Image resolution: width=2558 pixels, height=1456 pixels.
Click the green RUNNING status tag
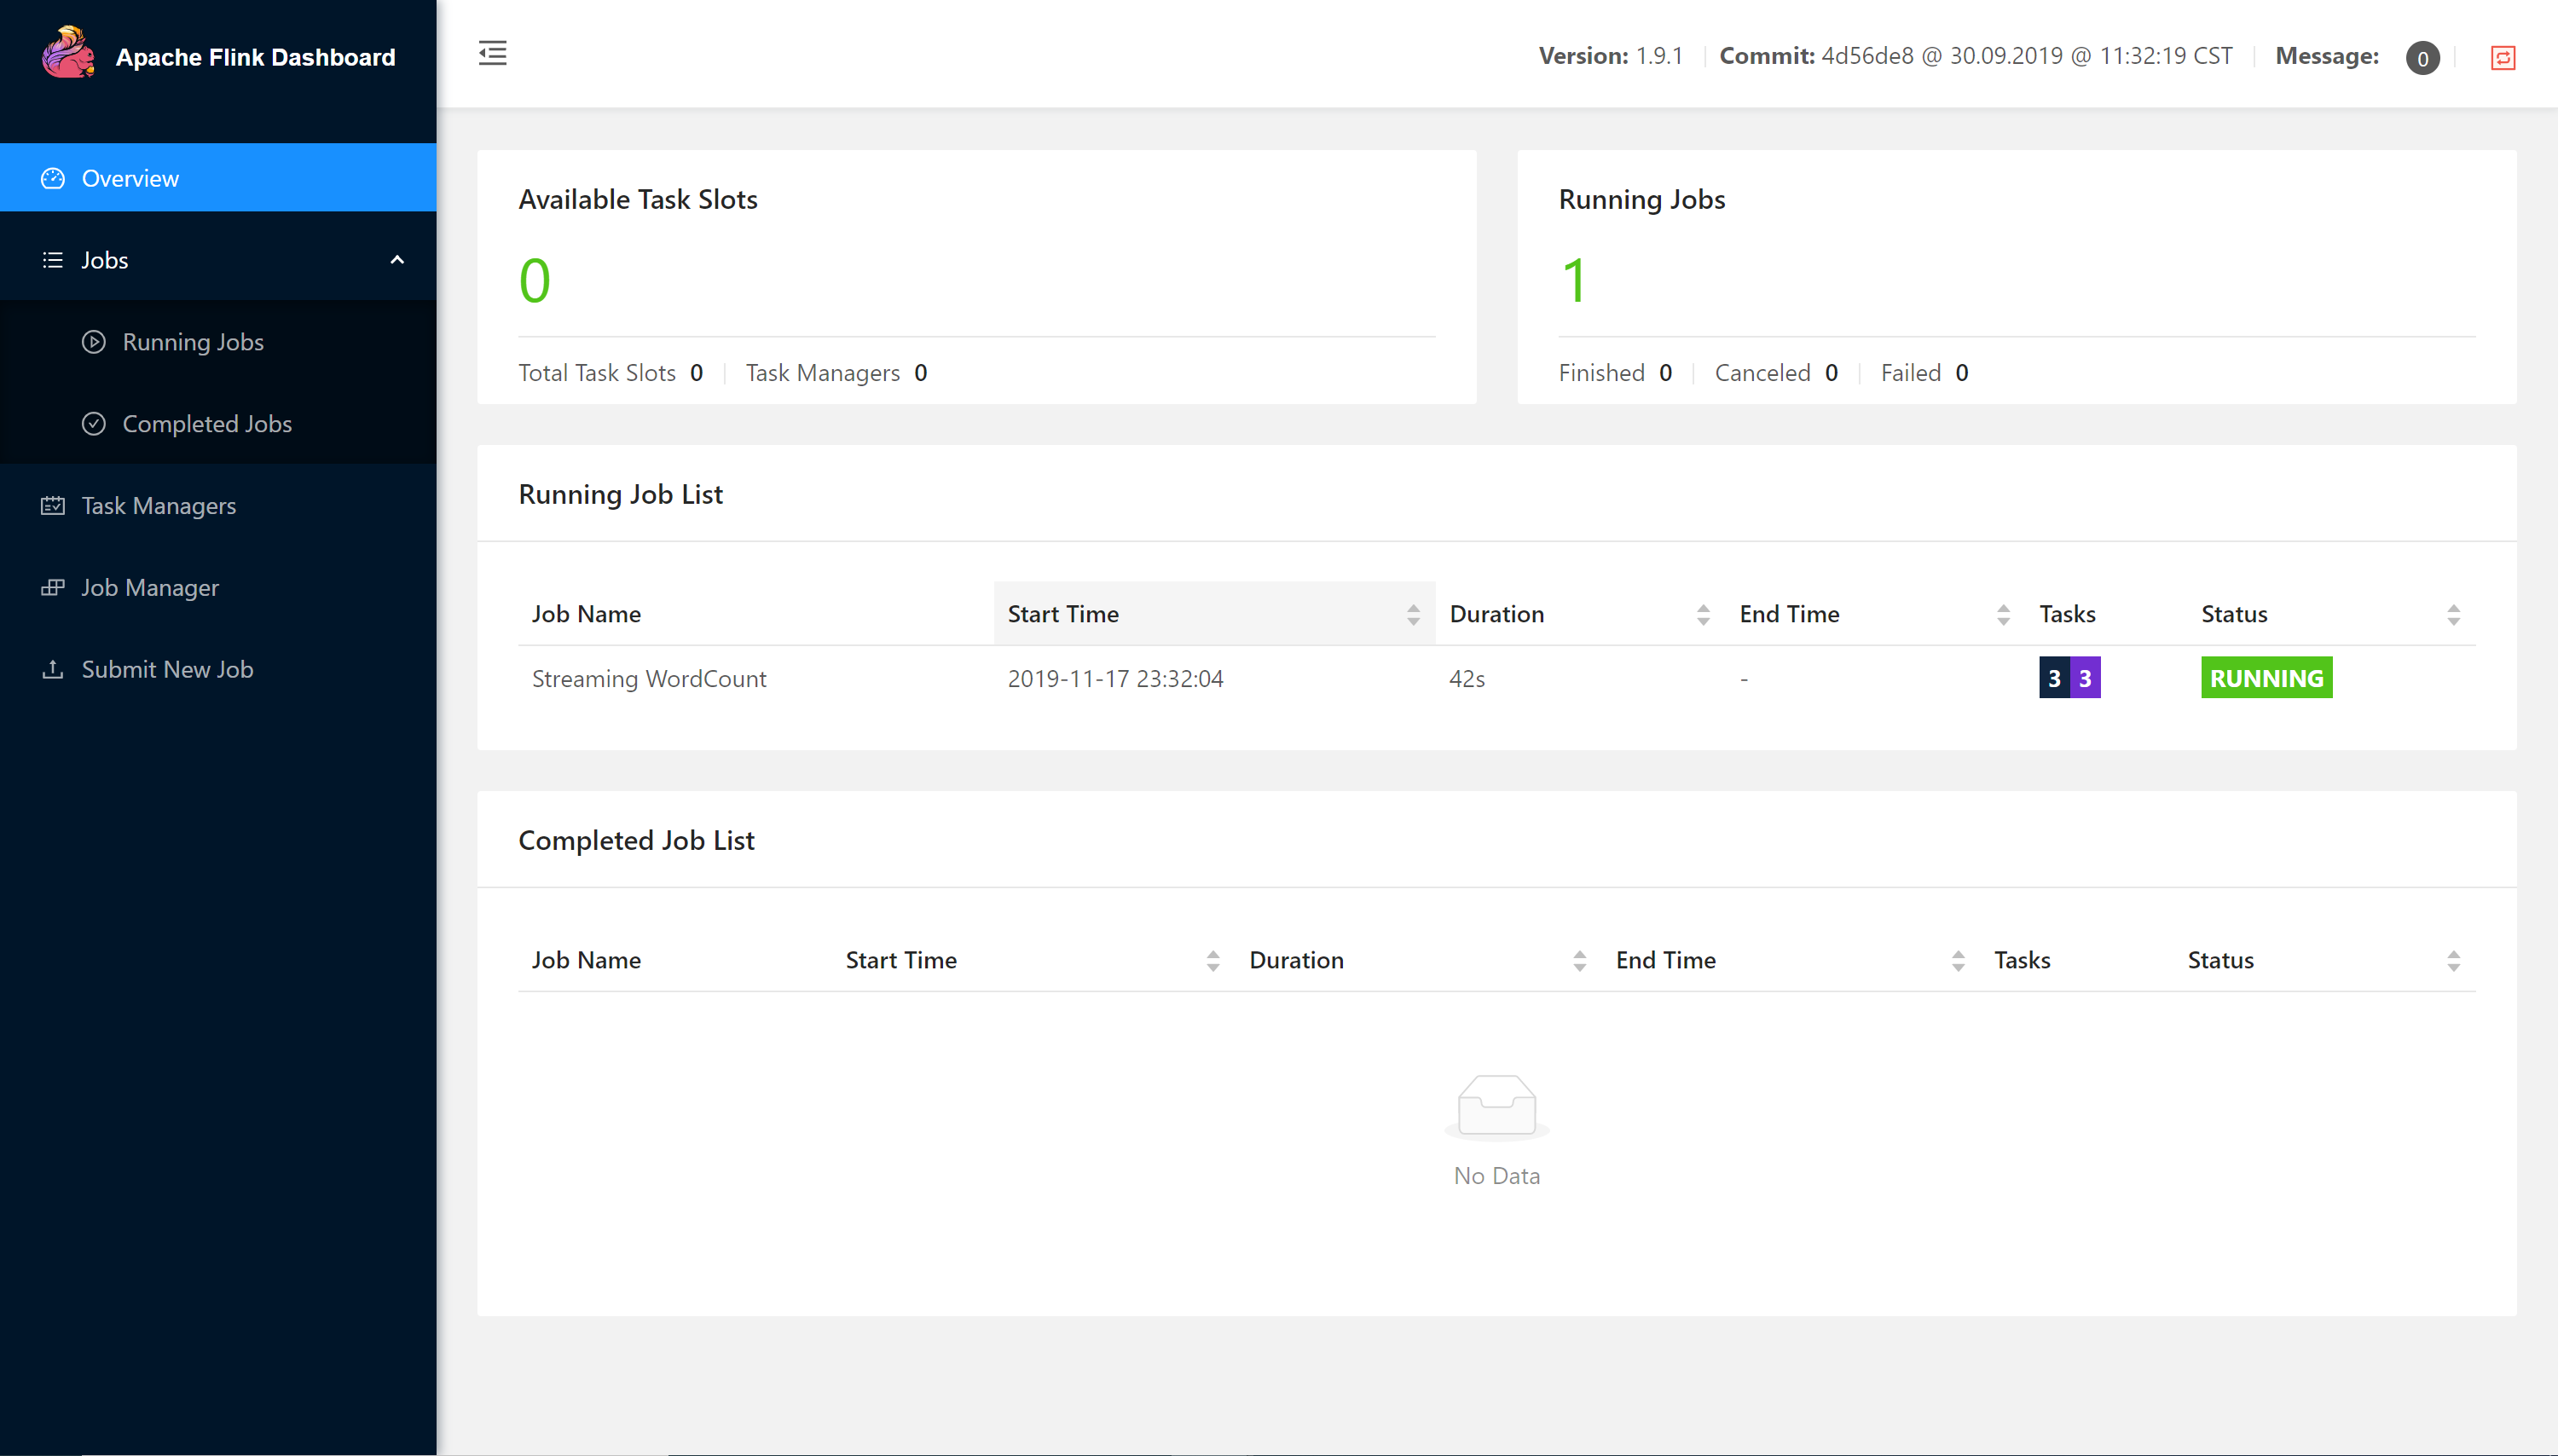click(x=2266, y=678)
